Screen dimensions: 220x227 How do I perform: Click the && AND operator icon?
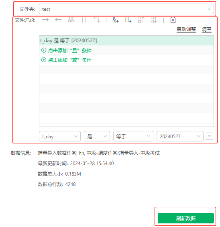tap(71, 20)
